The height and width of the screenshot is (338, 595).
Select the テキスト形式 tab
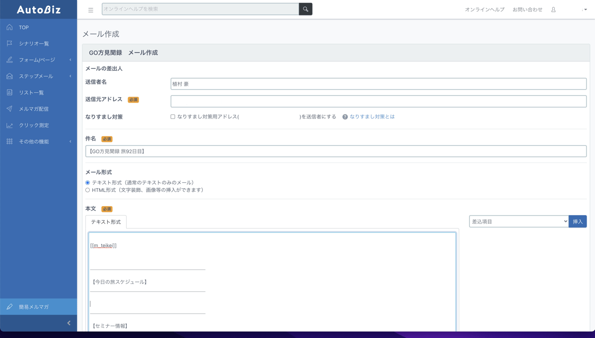[x=106, y=222]
